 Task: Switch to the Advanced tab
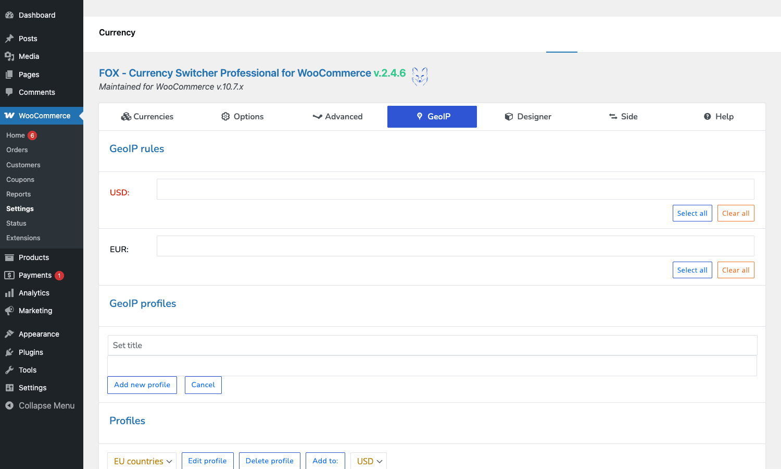pyautogui.click(x=337, y=117)
